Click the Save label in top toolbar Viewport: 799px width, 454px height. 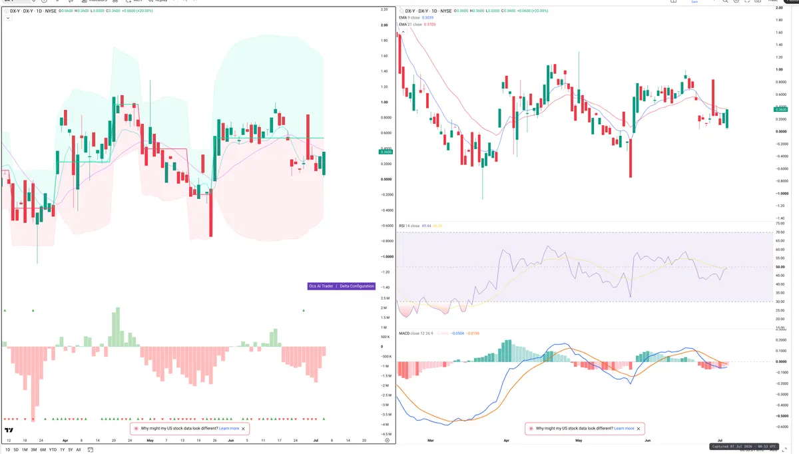point(694,2)
